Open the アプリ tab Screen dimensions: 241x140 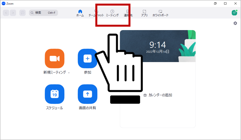pyautogui.click(x=144, y=13)
